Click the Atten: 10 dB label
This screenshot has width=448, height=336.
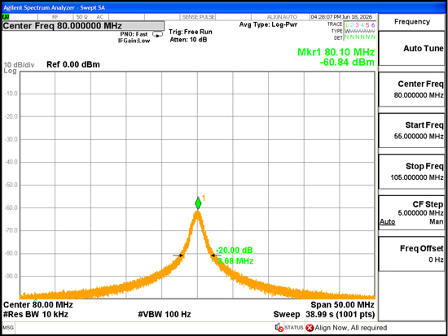click(x=188, y=39)
